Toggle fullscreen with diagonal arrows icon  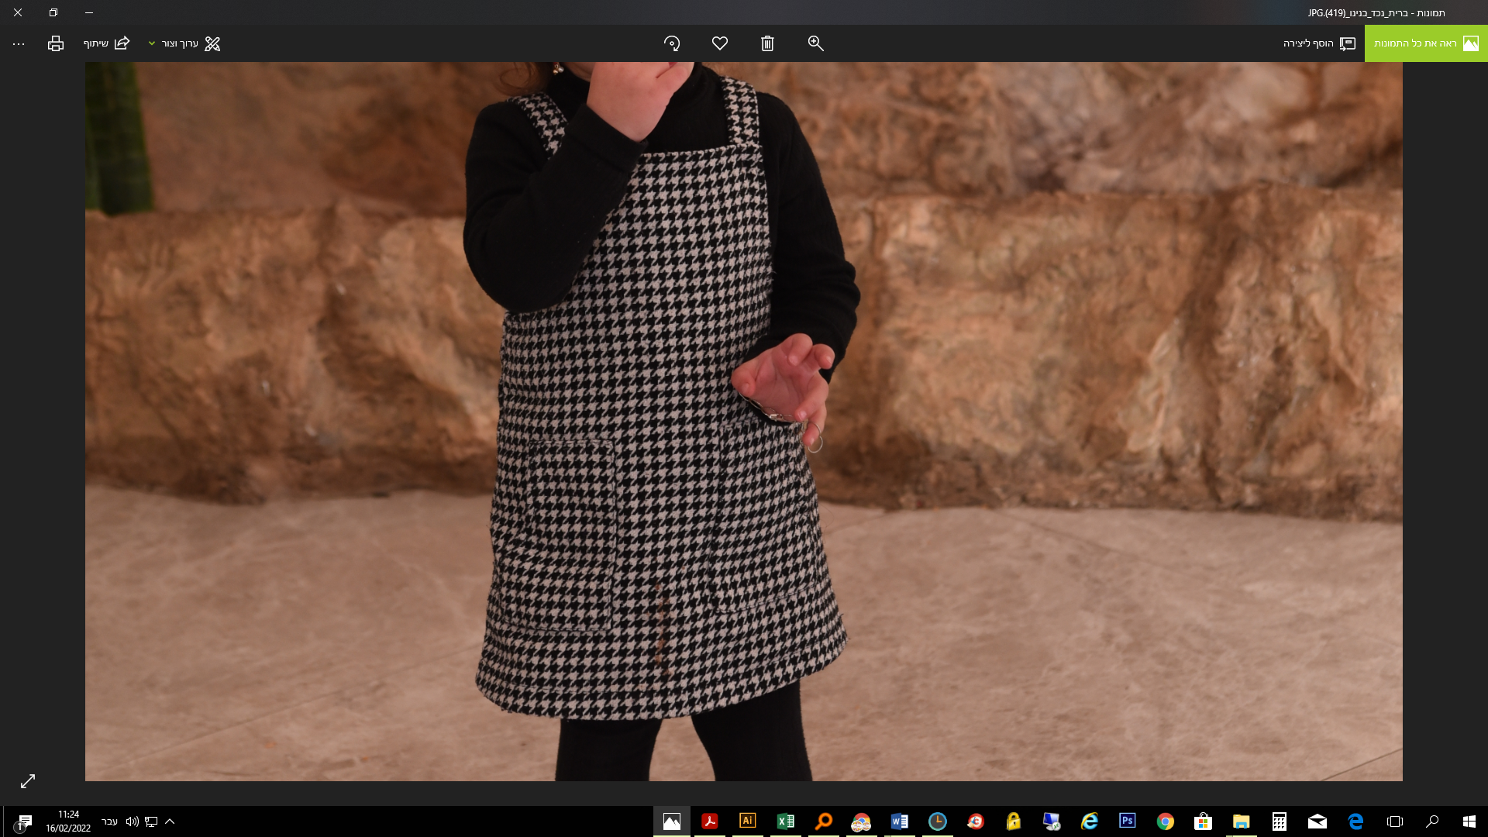pyautogui.click(x=28, y=781)
